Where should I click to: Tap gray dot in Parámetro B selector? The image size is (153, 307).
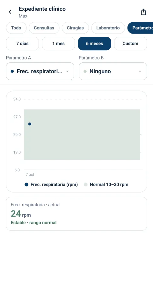point(85,71)
